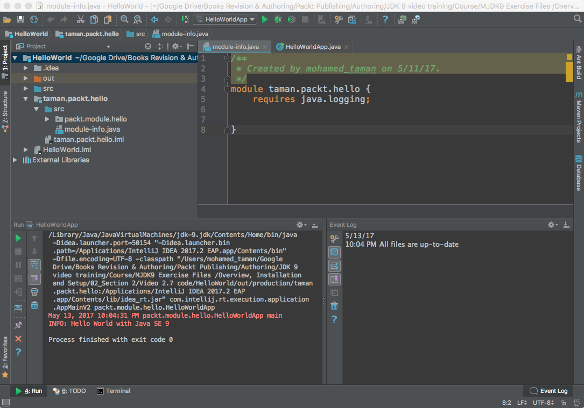Open the Terminal tool window tab
Viewport: 584px width, 408px height.
114,391
